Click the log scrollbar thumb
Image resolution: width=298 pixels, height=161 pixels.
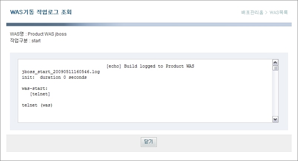[275, 68]
